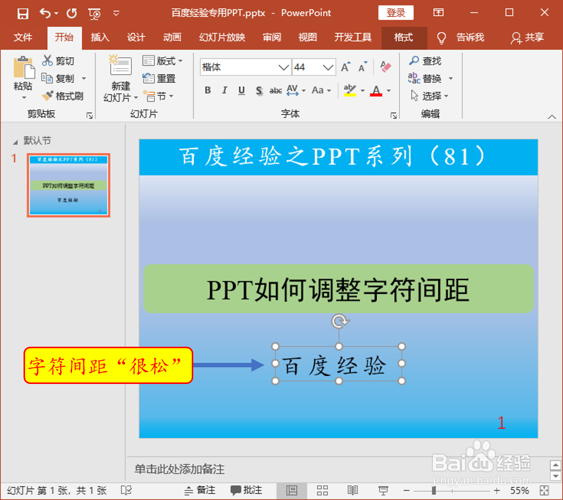Image resolution: width=563 pixels, height=500 pixels.
Task: Select the slide 1 thumbnail
Action: 68,185
